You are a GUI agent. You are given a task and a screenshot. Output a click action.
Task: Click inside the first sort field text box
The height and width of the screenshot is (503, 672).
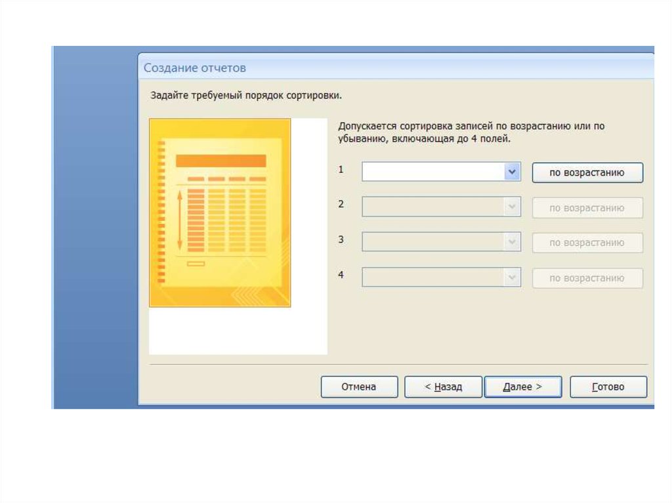[x=432, y=172]
